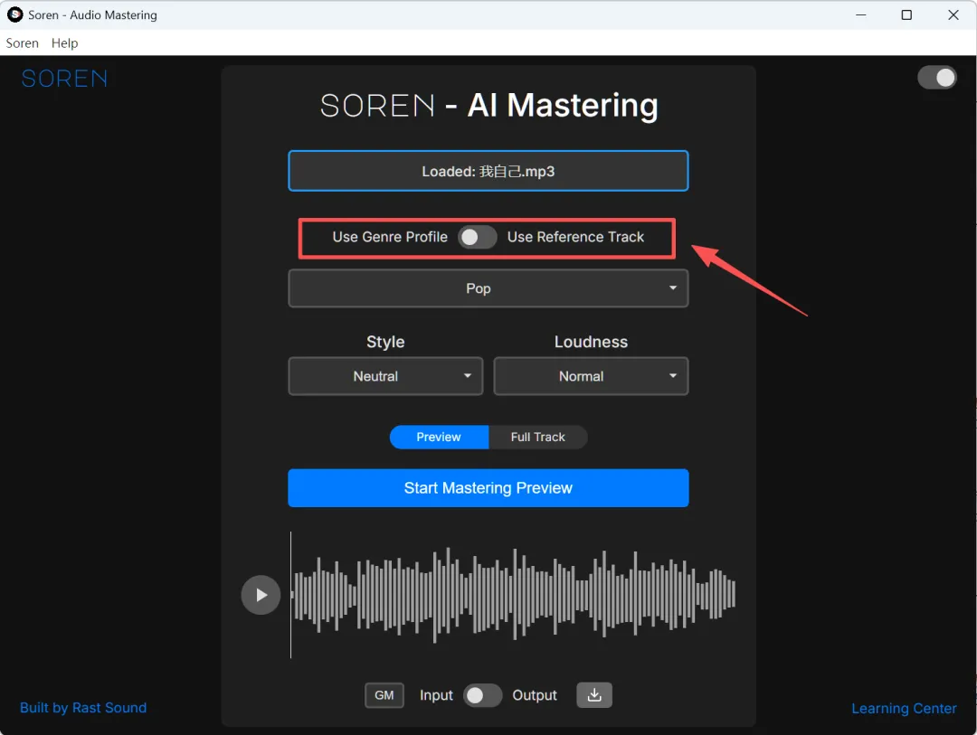Seek within the audio waveform
977x735 pixels.
[x=514, y=595]
